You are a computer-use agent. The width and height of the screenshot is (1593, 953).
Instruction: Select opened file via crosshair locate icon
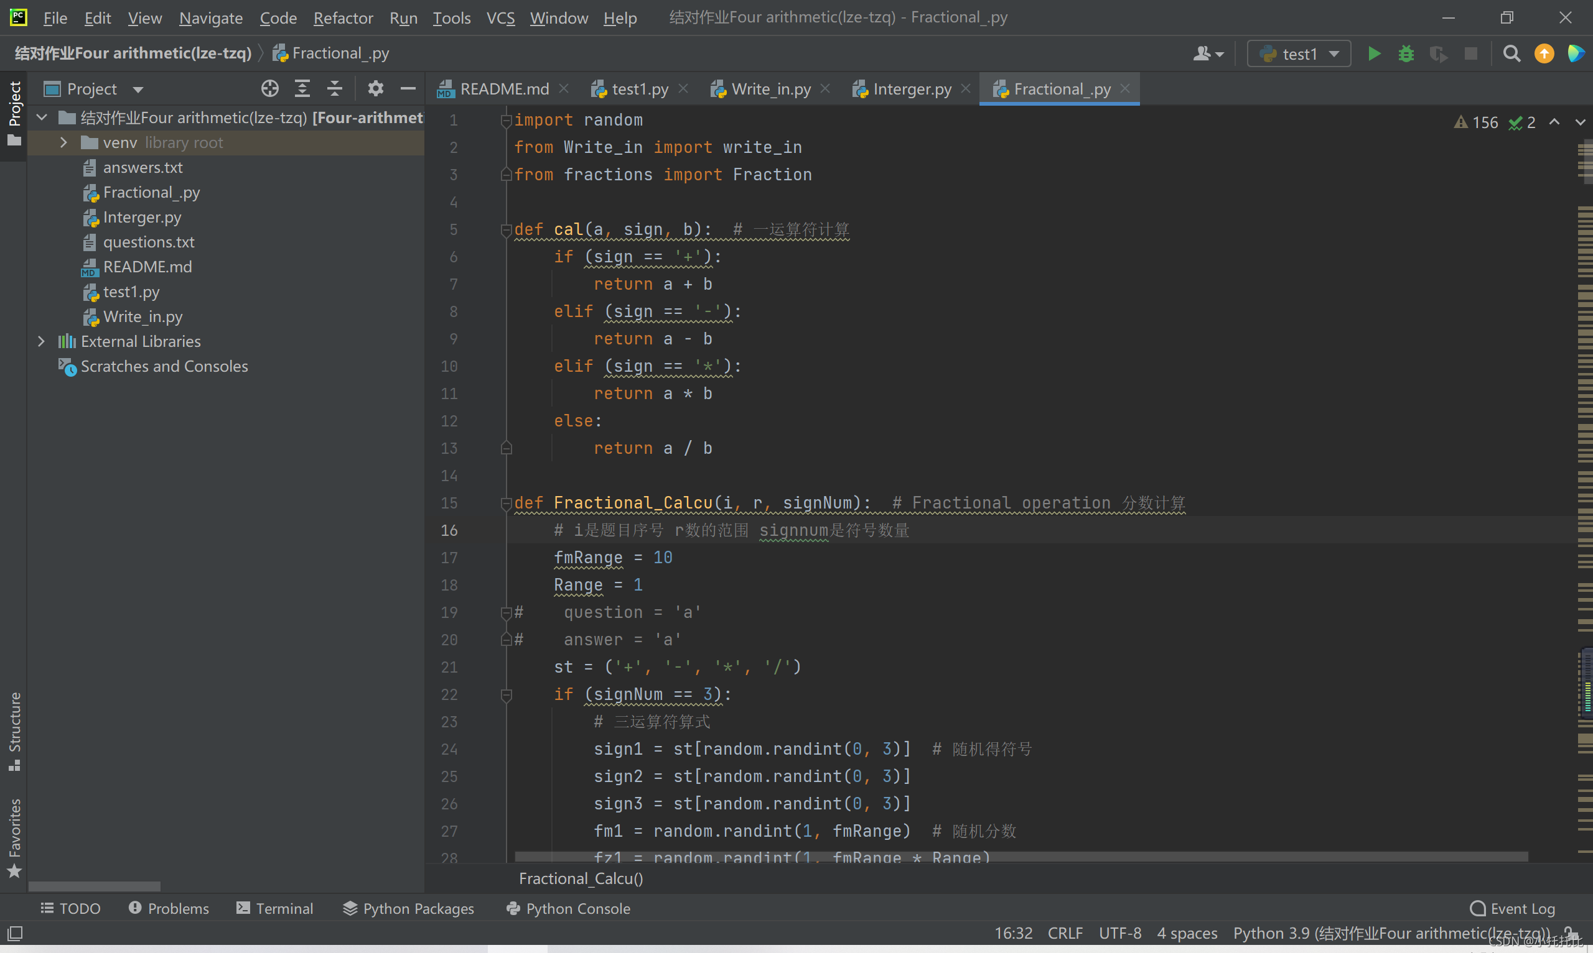[270, 89]
